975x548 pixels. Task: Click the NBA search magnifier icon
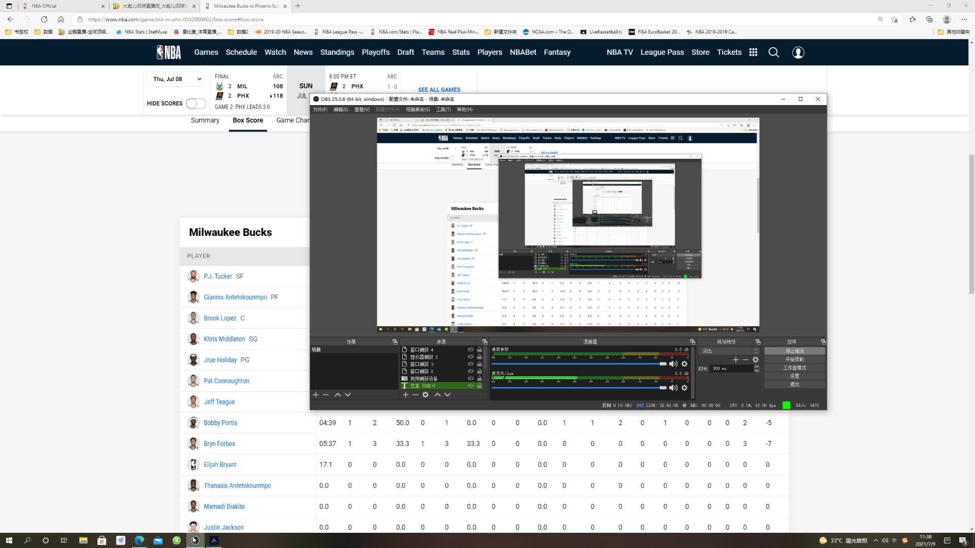tap(773, 52)
